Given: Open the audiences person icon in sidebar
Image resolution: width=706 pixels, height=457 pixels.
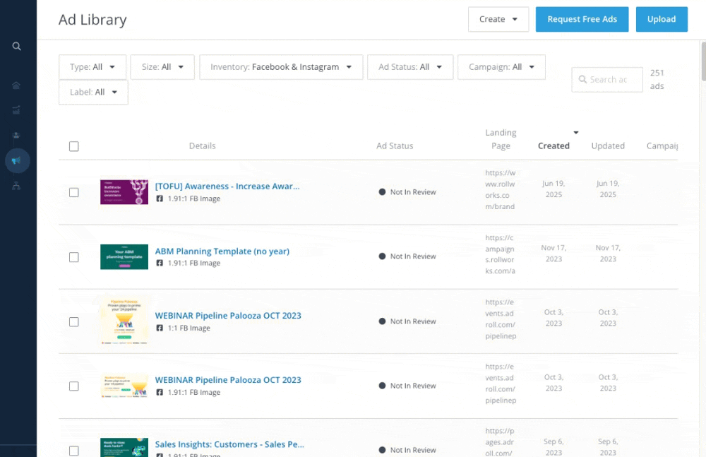Looking at the screenshot, I should [17, 135].
